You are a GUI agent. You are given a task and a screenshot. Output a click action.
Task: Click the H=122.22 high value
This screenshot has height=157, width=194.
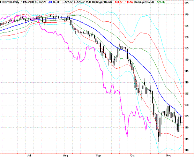click(67, 2)
